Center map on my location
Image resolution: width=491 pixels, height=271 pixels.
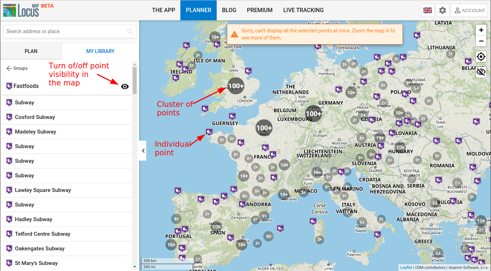481,57
